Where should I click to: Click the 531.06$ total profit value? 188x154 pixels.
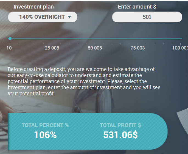(120, 135)
